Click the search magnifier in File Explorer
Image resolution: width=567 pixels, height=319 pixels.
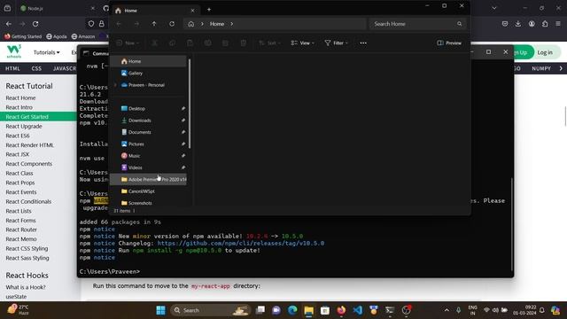[x=459, y=24]
